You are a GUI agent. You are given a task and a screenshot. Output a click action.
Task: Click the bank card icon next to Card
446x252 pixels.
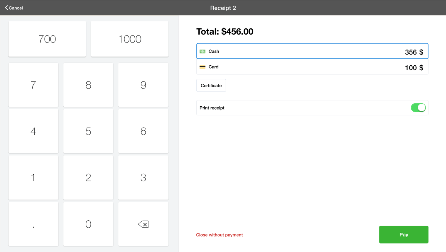[202, 67]
